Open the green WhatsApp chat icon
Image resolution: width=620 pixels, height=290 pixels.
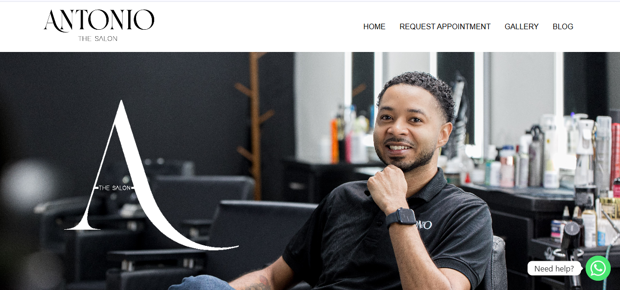[x=598, y=268]
